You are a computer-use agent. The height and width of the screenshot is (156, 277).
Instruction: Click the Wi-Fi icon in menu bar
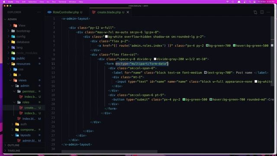pyautogui.click(x=228, y=2)
